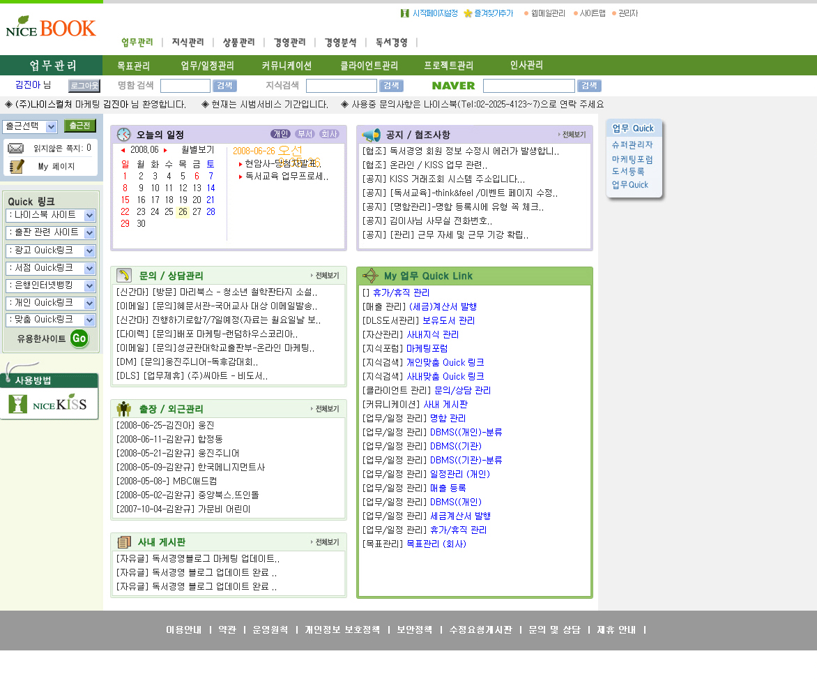This screenshot has width=817, height=686.
Task: Click the NICE BOOK logo
Action: click(x=50, y=27)
